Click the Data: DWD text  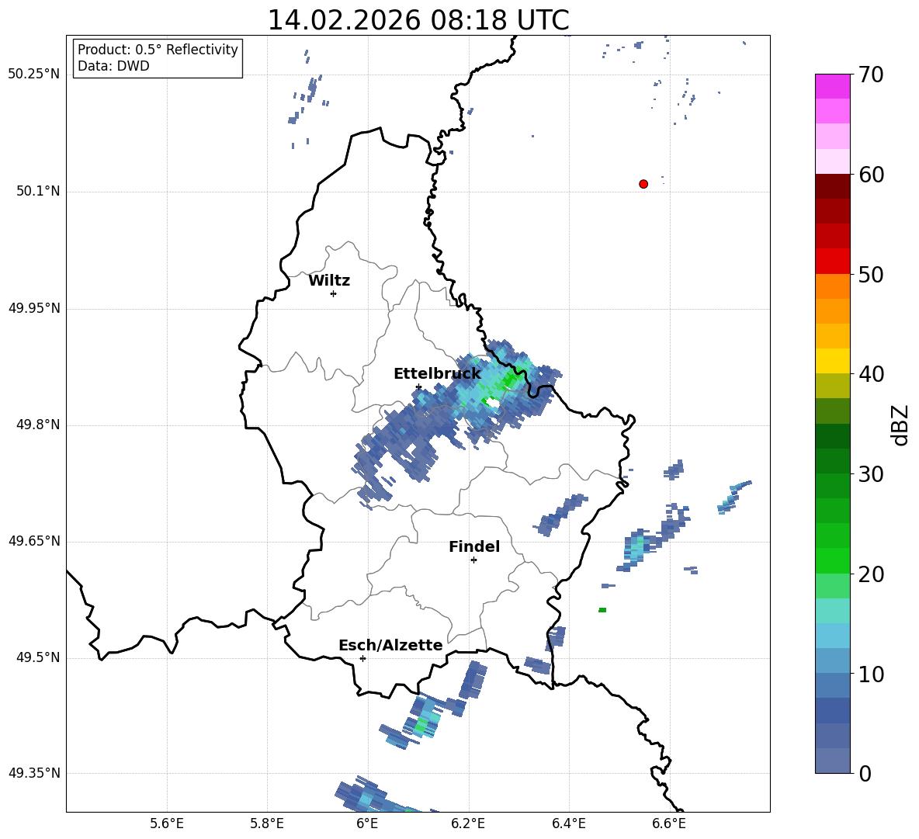(113, 66)
